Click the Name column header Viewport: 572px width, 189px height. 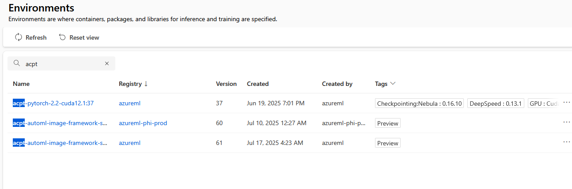[x=21, y=84]
